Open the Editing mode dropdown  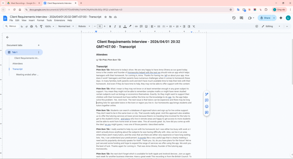pyautogui.click(x=271, y=26)
